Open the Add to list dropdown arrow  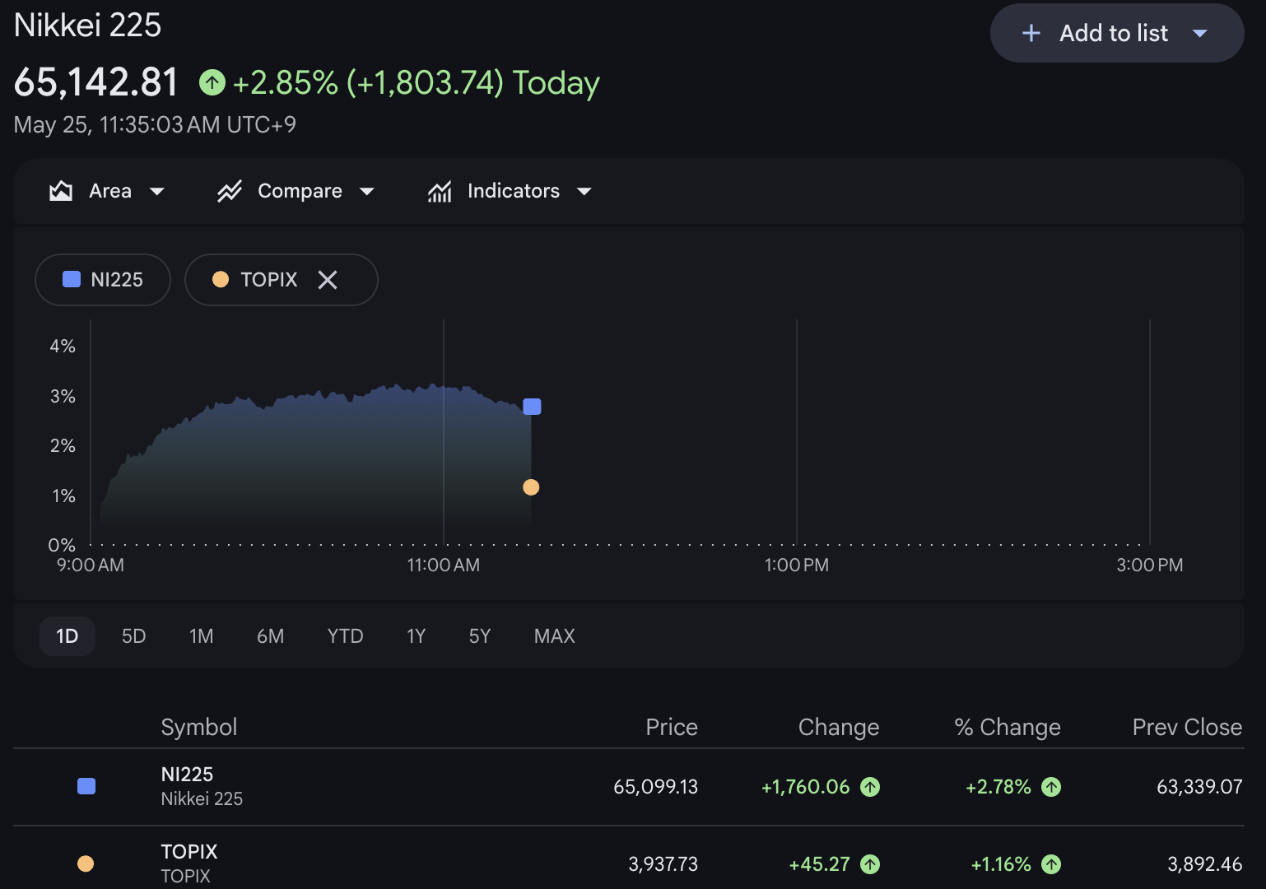[x=1199, y=34]
